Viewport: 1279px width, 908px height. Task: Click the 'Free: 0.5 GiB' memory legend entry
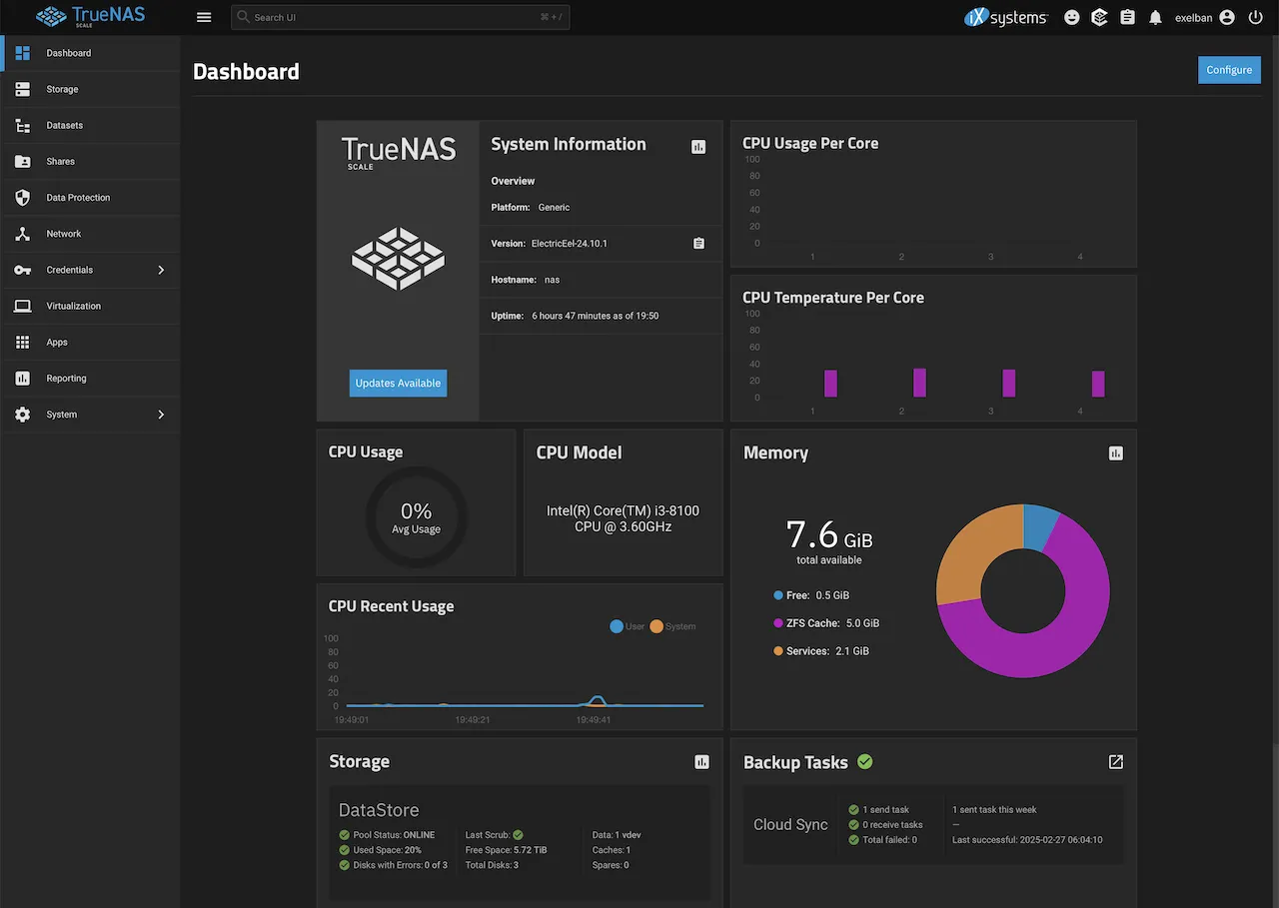[811, 595]
